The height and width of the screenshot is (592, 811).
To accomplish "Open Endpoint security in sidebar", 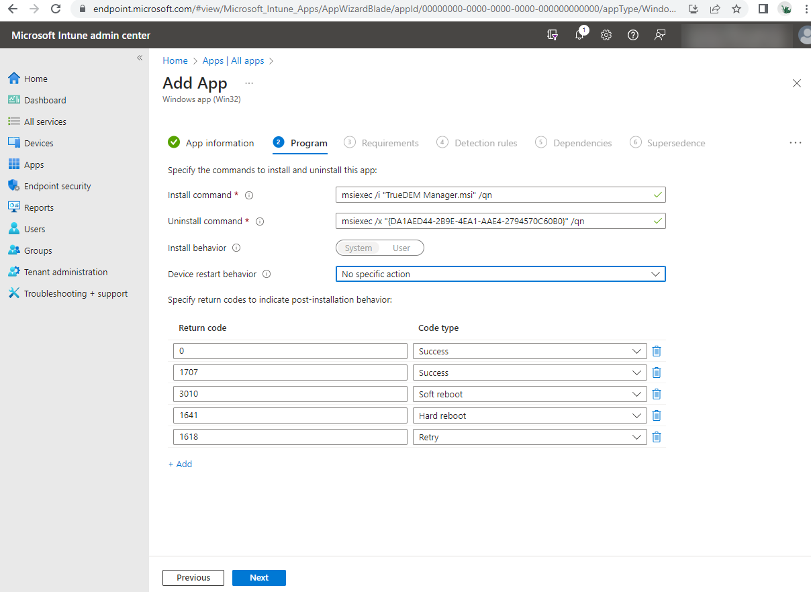I will (x=57, y=187).
